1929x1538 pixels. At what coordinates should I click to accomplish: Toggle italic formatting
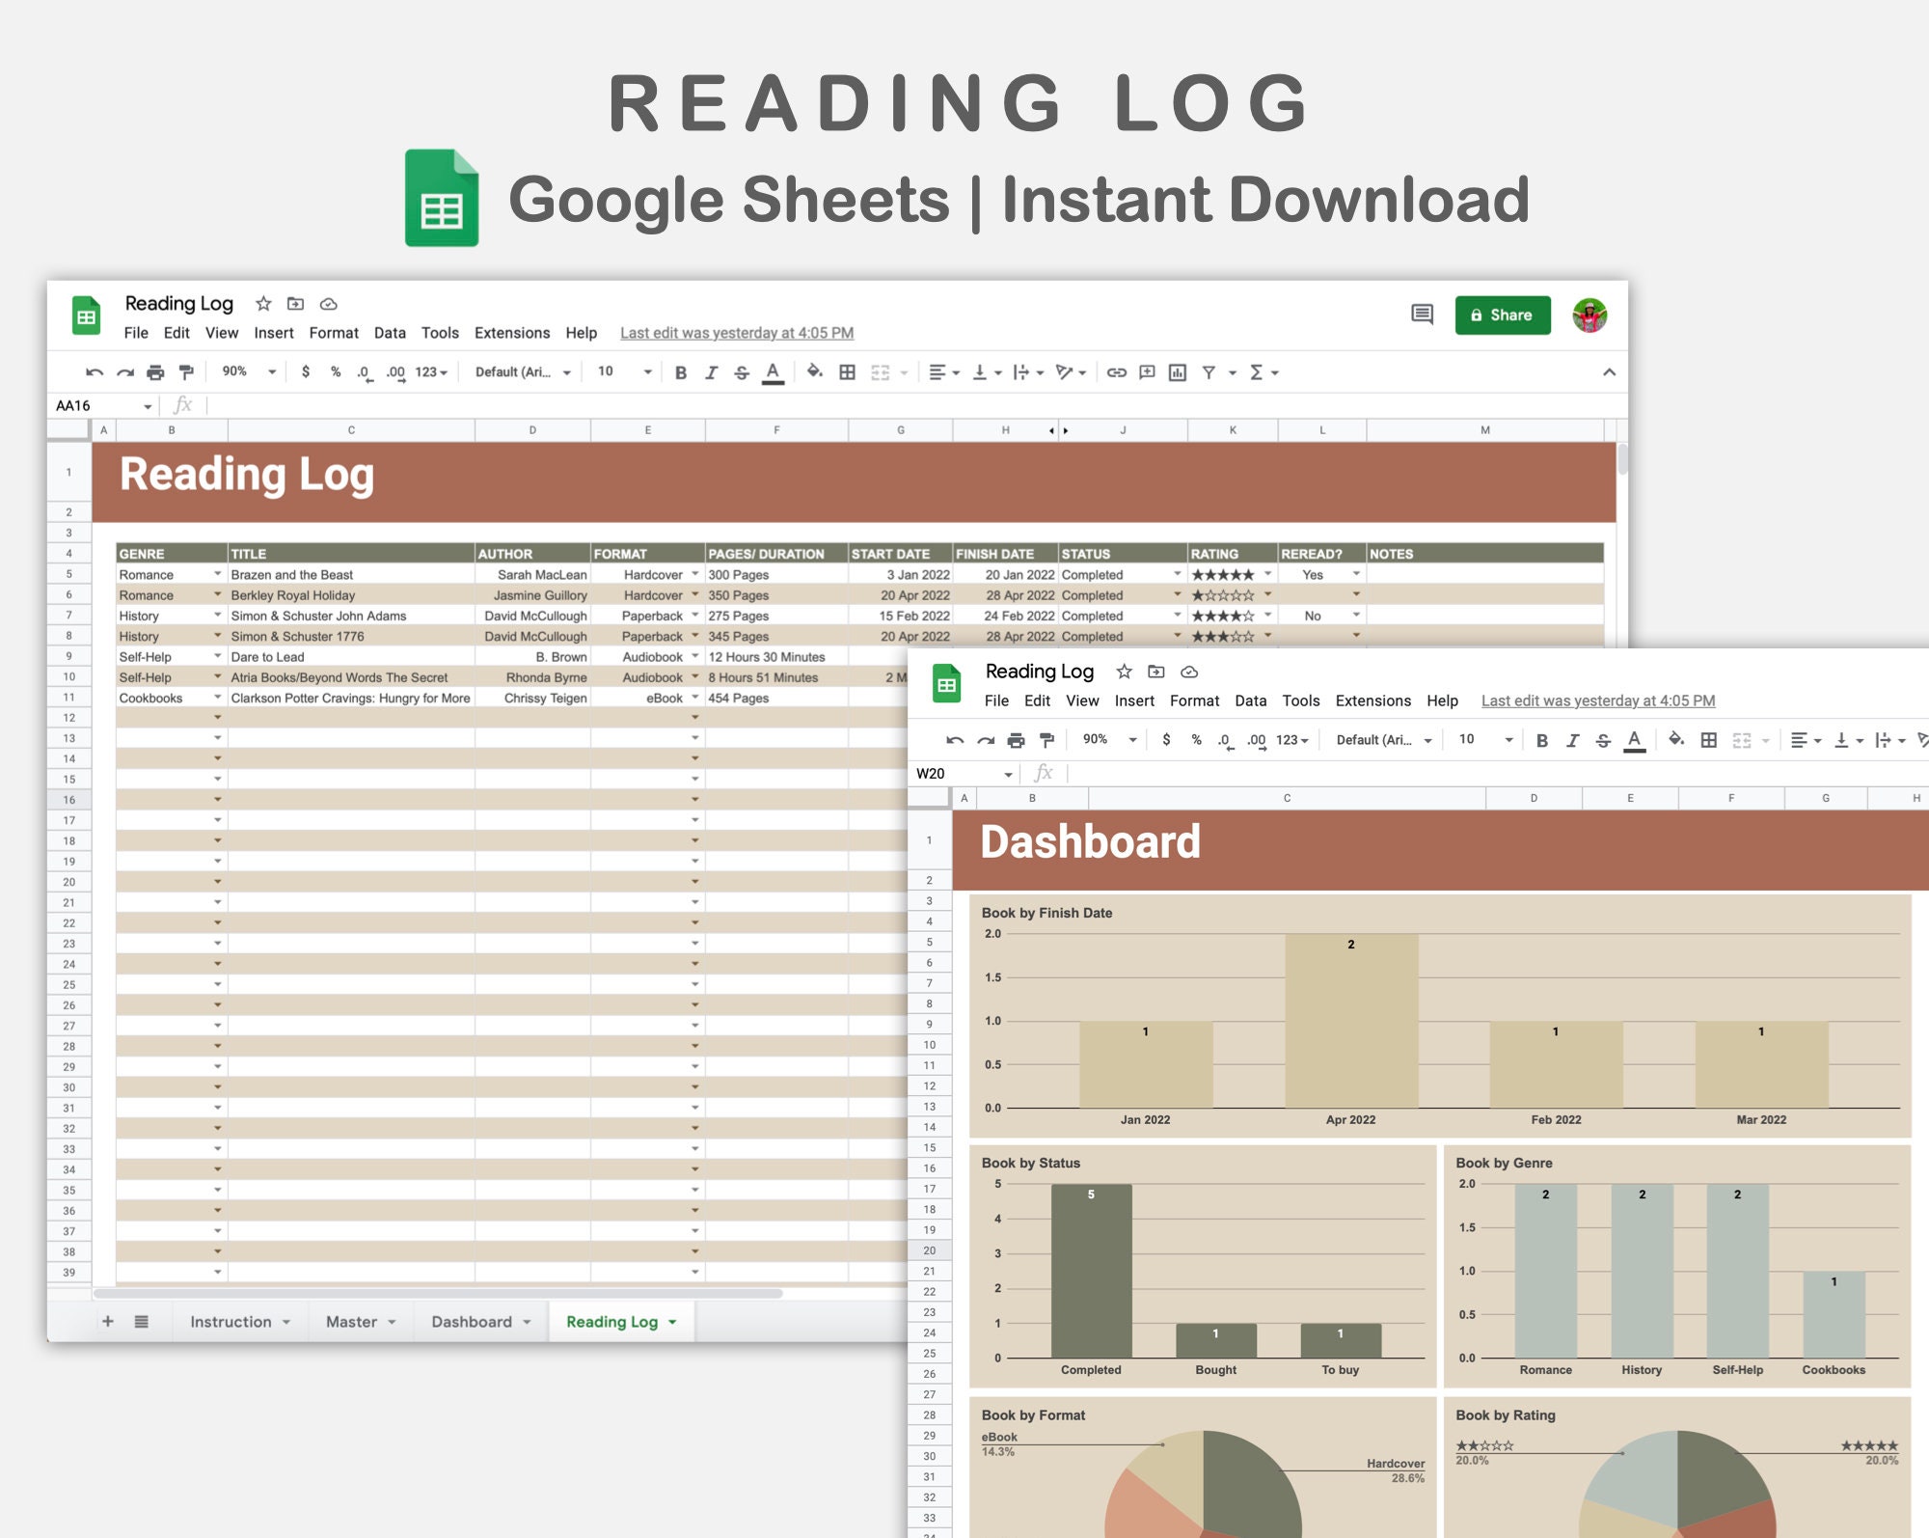coord(712,371)
